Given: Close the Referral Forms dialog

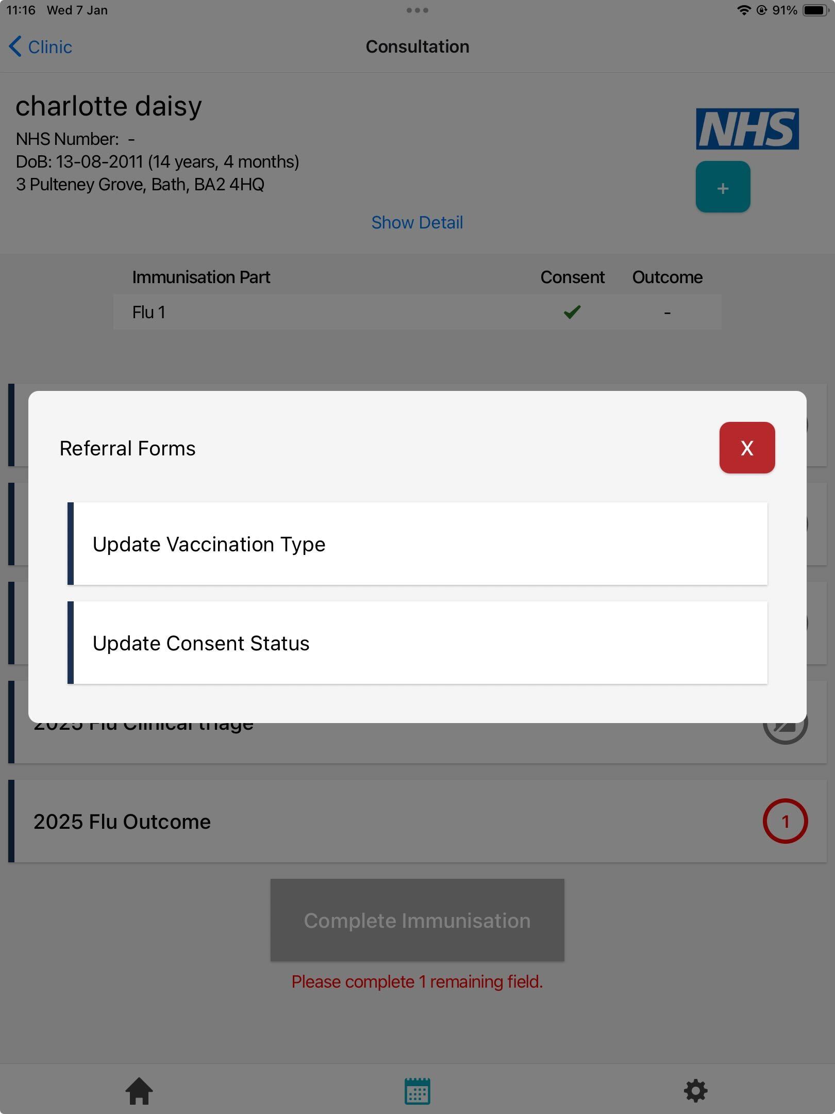Looking at the screenshot, I should pos(747,448).
